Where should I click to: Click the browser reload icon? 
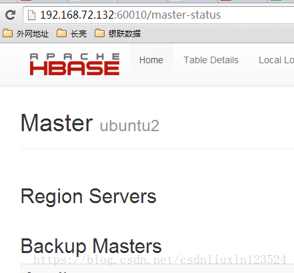10,15
